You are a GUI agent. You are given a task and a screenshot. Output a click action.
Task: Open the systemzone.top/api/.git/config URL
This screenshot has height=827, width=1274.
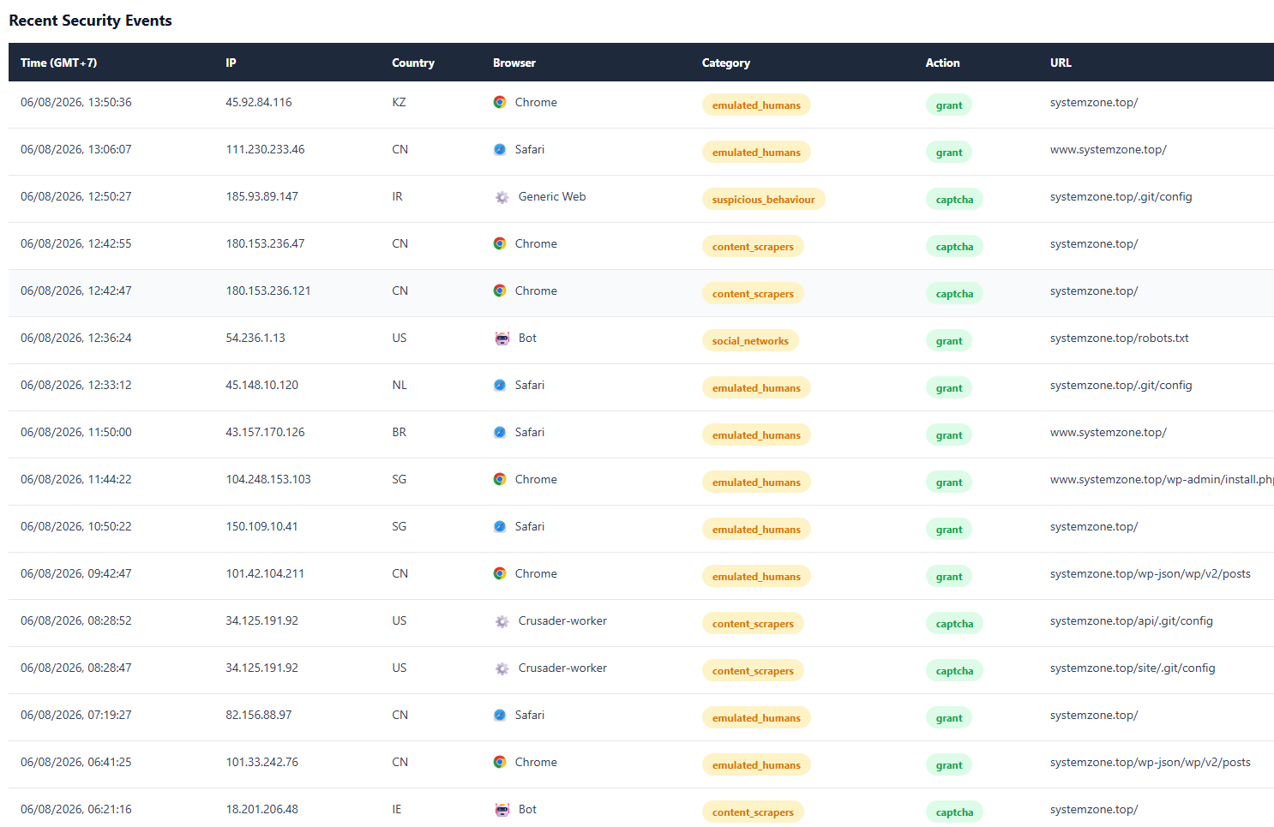point(1131,620)
